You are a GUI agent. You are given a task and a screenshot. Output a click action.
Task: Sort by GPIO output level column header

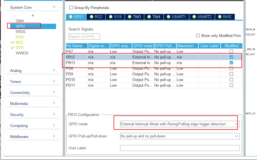121,46
